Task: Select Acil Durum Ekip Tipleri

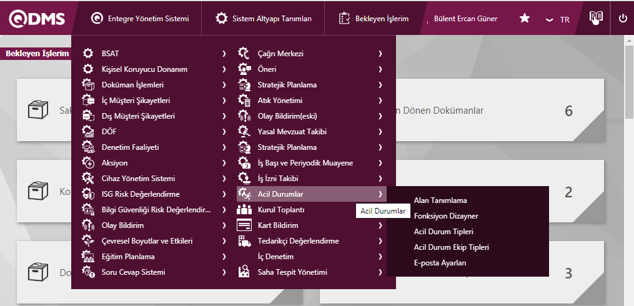Action: (x=451, y=247)
